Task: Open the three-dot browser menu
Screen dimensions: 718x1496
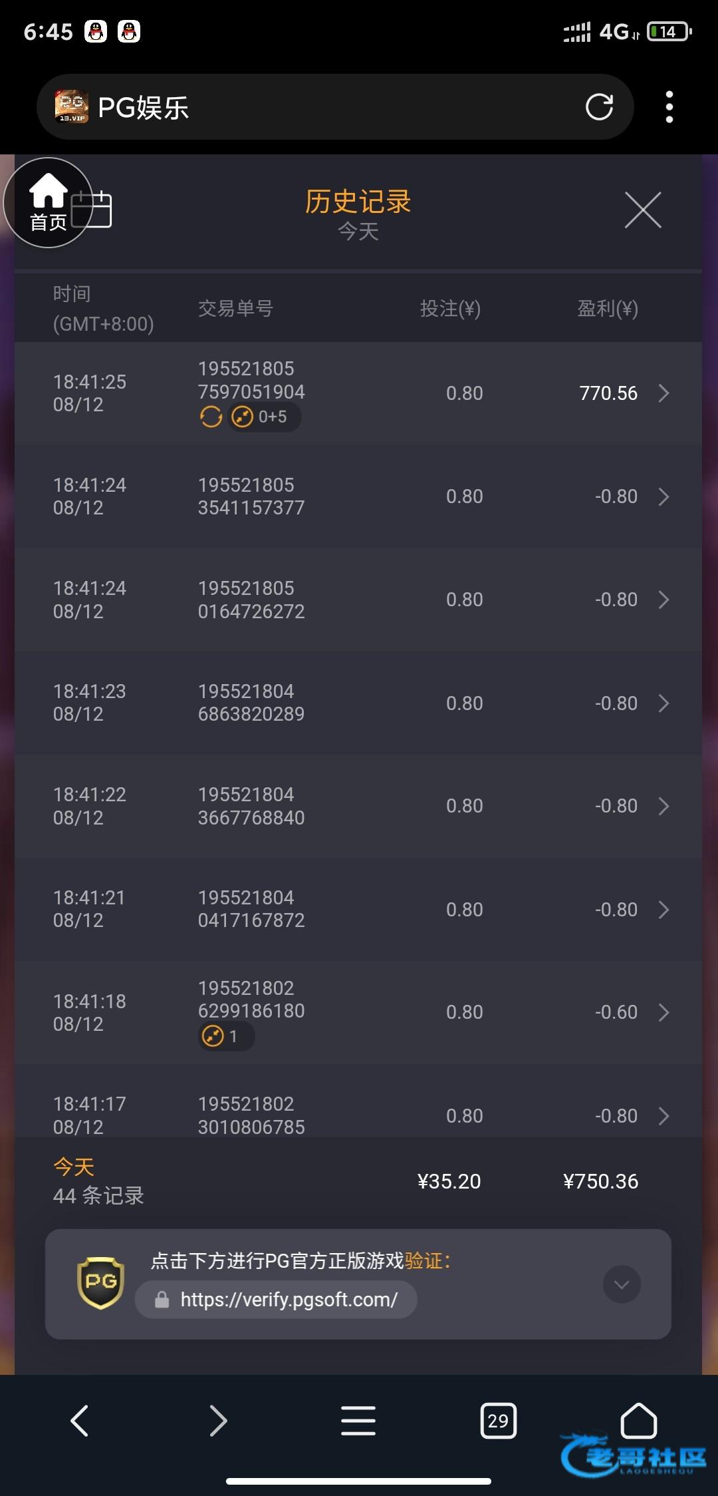Action: coord(669,107)
